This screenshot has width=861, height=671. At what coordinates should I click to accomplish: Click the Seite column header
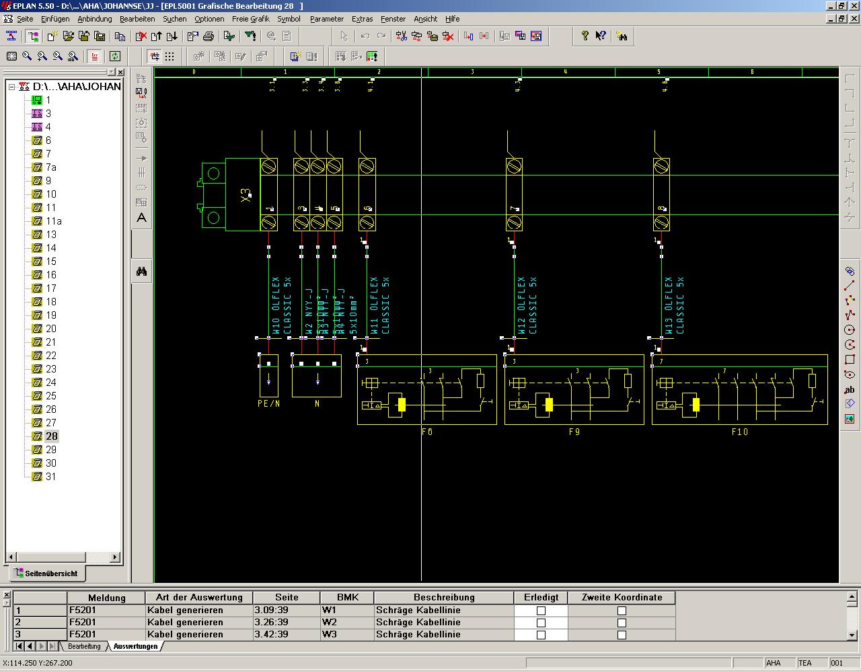[287, 598]
